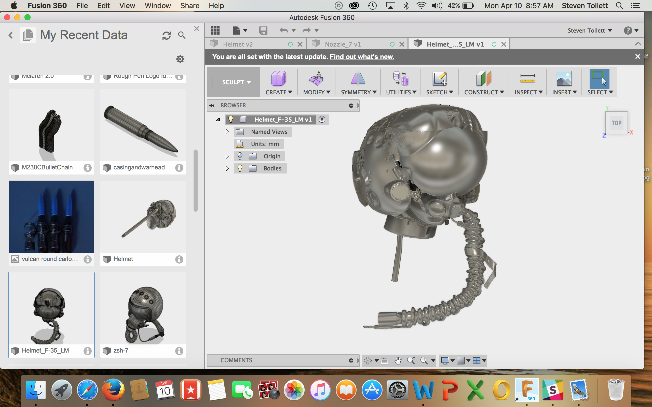
Task: Select the Units: mm item
Action: click(259, 144)
